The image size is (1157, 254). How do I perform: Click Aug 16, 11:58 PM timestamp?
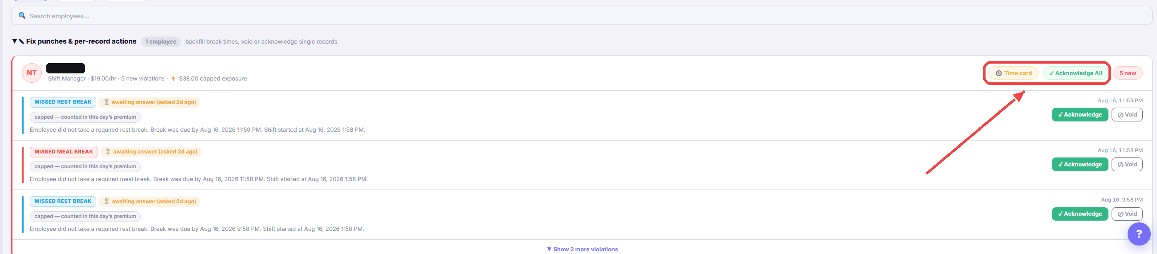point(1120,150)
